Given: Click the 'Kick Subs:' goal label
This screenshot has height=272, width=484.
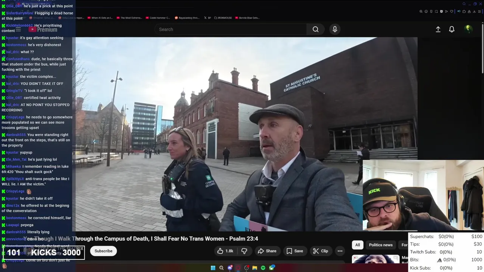Looking at the screenshot, I should (420, 268).
